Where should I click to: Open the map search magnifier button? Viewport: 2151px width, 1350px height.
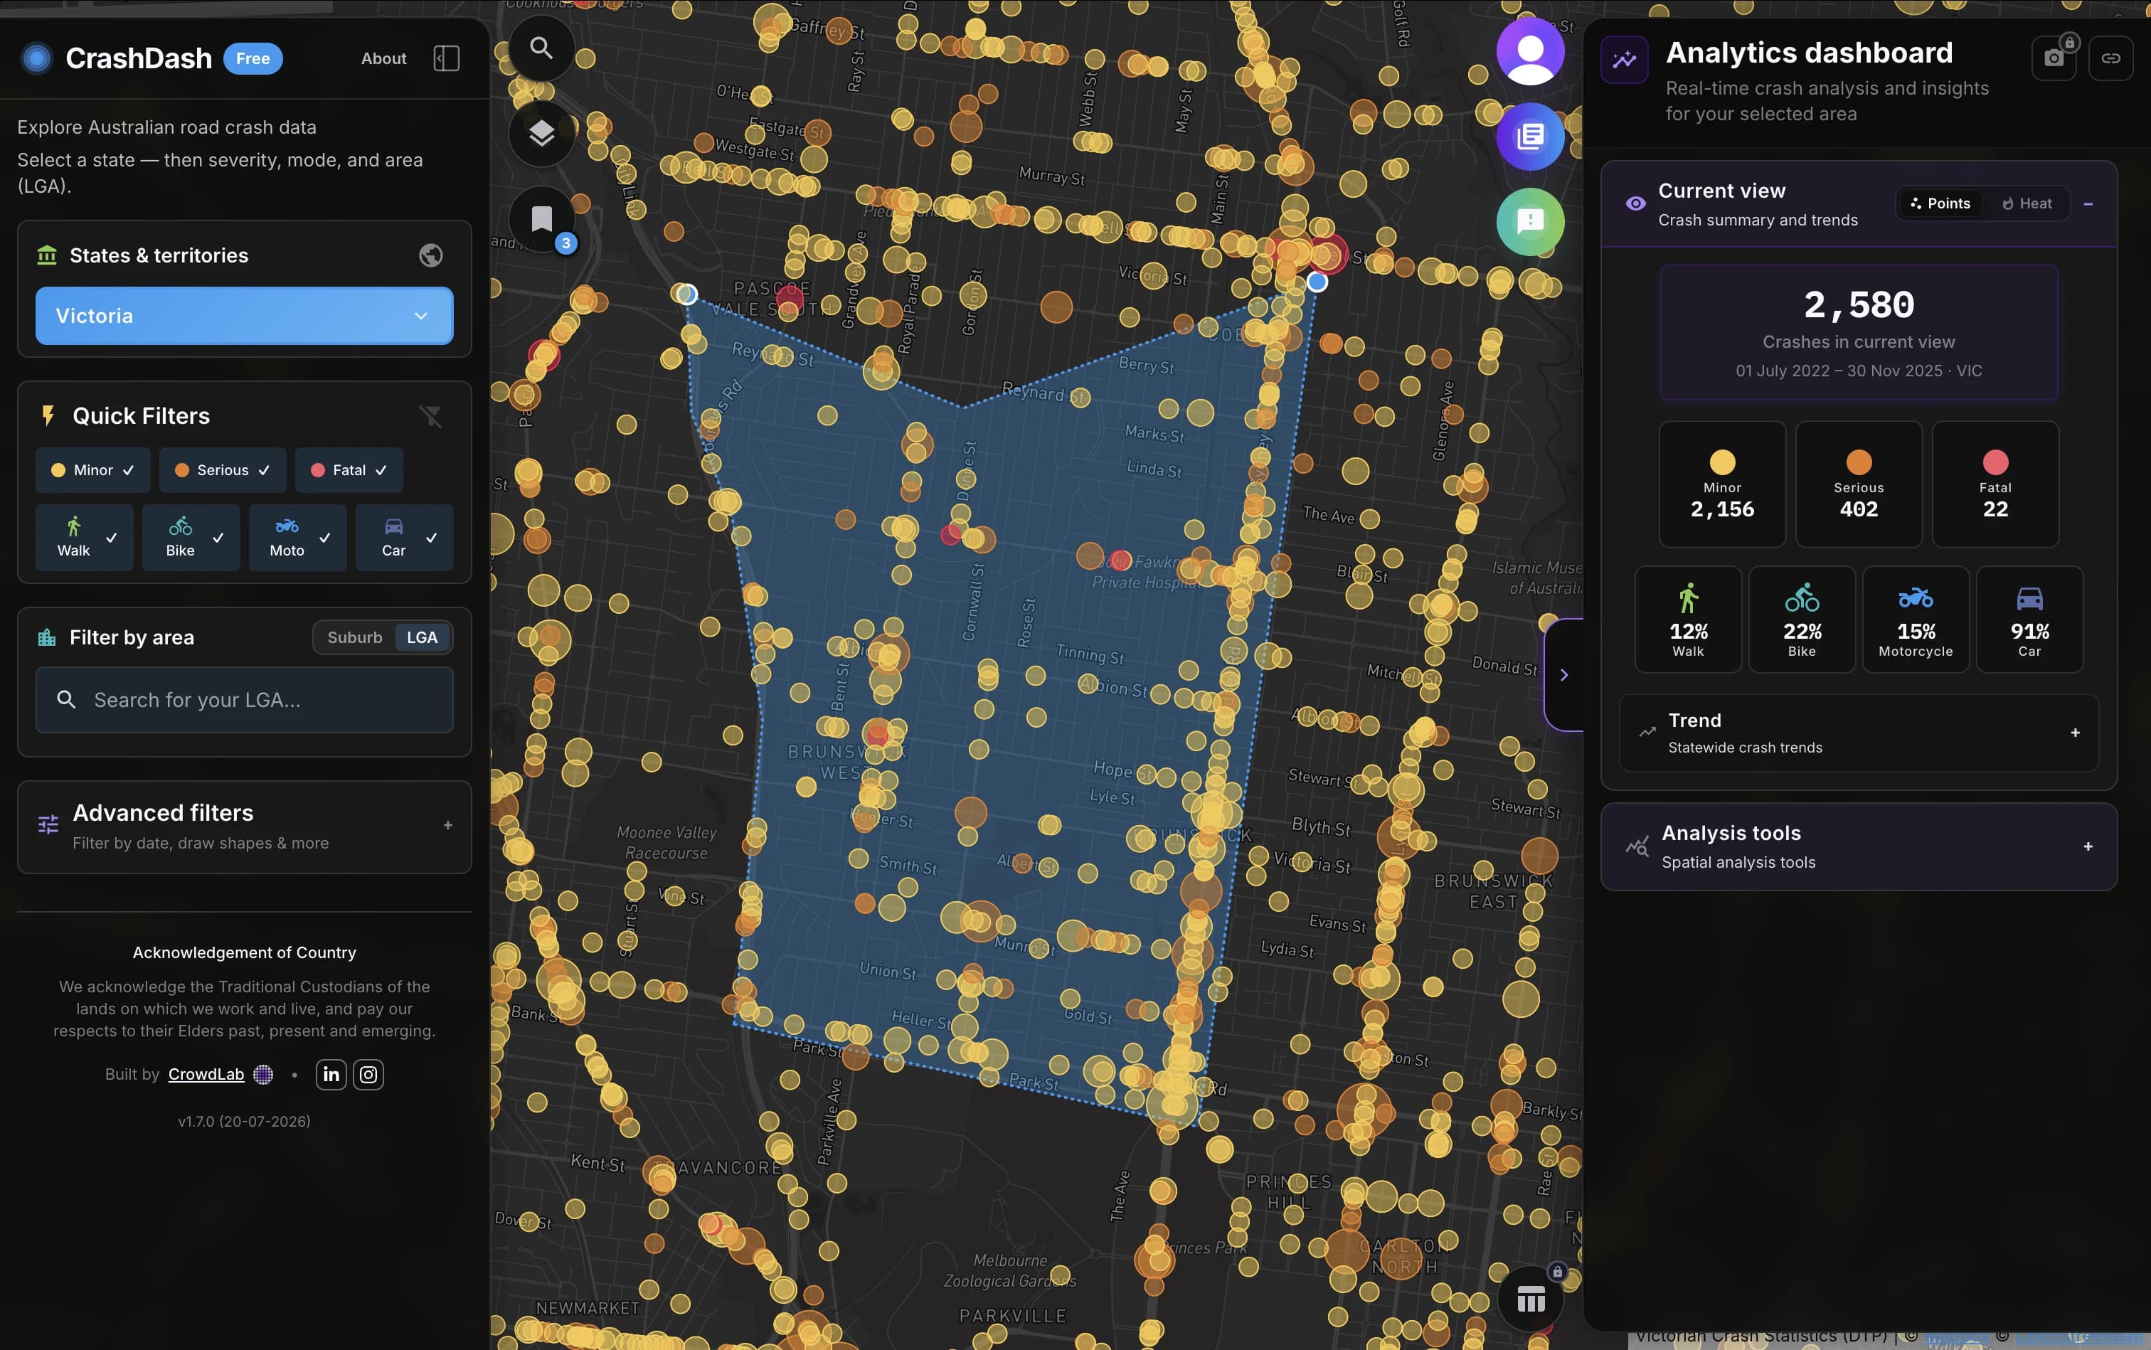[x=541, y=48]
